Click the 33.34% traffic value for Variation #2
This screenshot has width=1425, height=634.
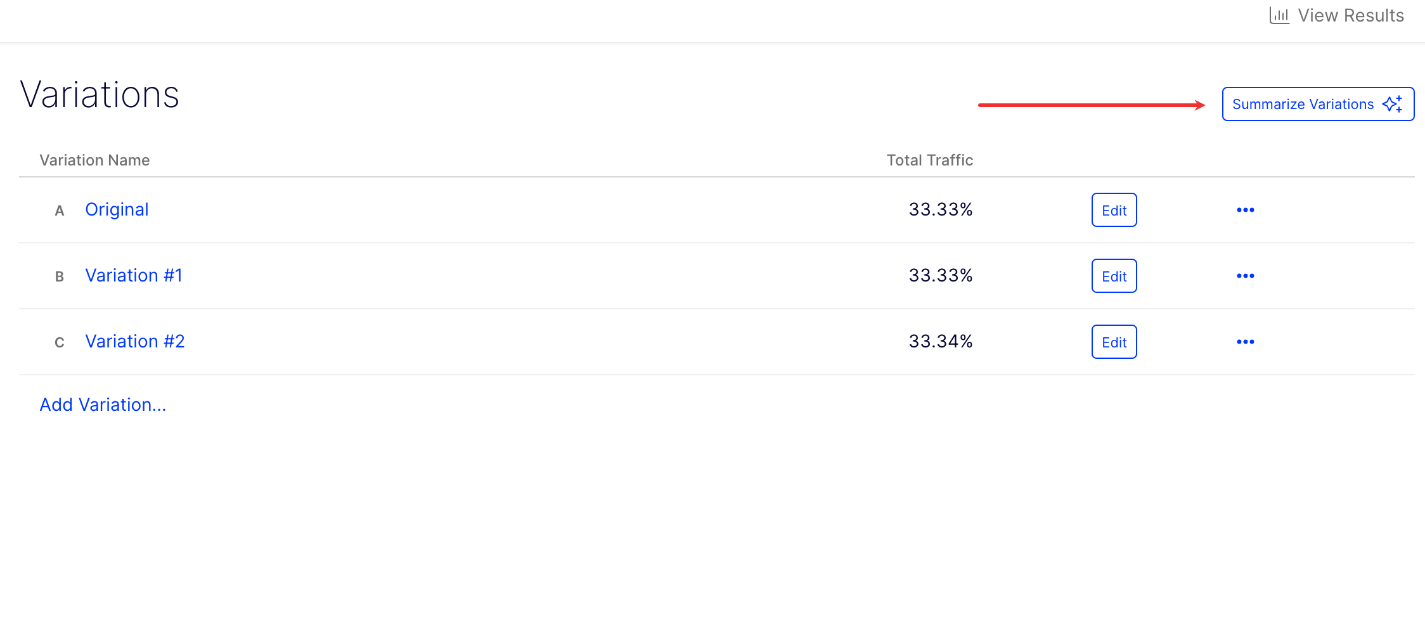coord(941,342)
